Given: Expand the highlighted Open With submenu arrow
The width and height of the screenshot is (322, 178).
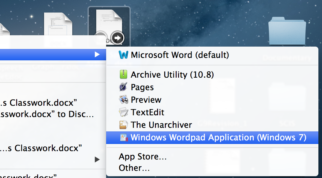Looking at the screenshot, I should tap(97, 54).
